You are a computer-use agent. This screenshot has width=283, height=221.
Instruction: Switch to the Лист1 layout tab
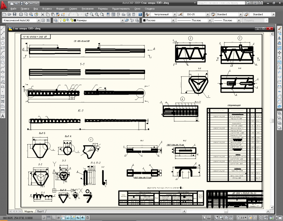(x=40, y=212)
